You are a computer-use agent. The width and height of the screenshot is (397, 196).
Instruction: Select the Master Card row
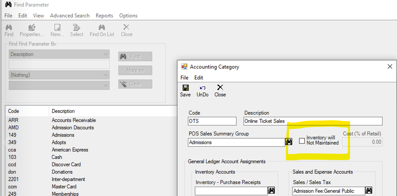91,187
